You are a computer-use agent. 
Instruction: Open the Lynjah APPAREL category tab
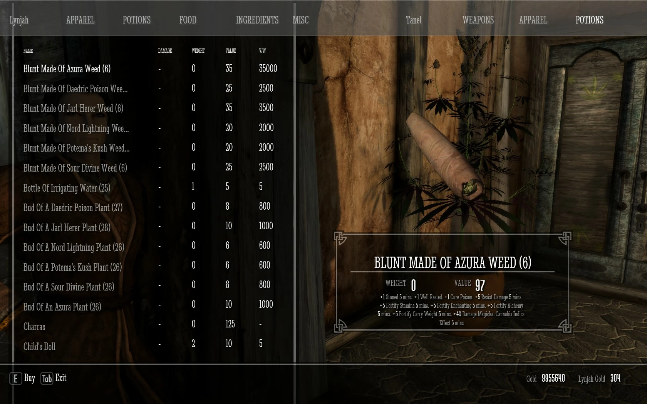pos(80,20)
